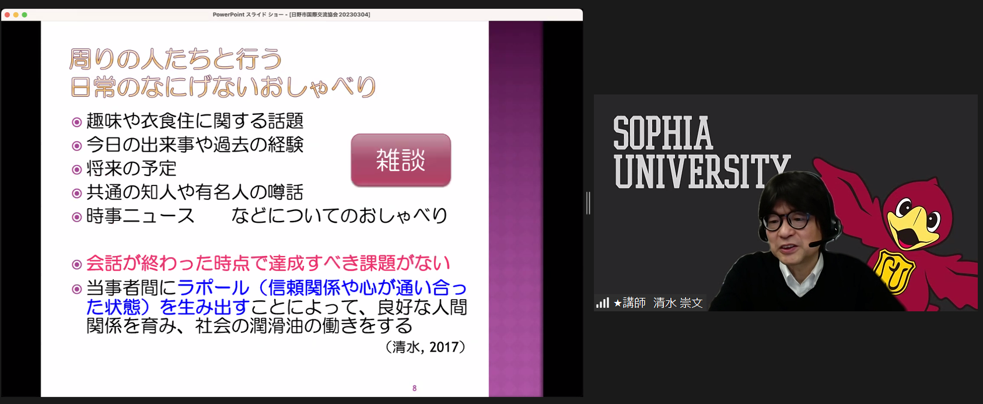Click the bullet icon beside the pink 会話が終わった line
Image resolution: width=983 pixels, height=404 pixels.
coord(76,265)
